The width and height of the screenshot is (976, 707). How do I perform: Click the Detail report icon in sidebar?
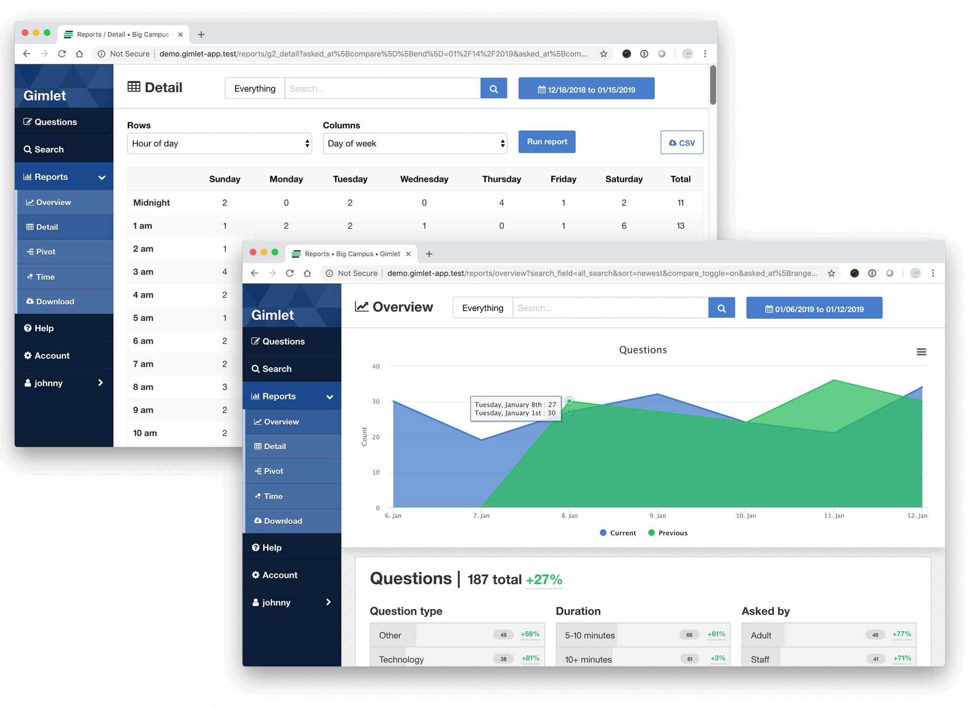[x=31, y=226]
